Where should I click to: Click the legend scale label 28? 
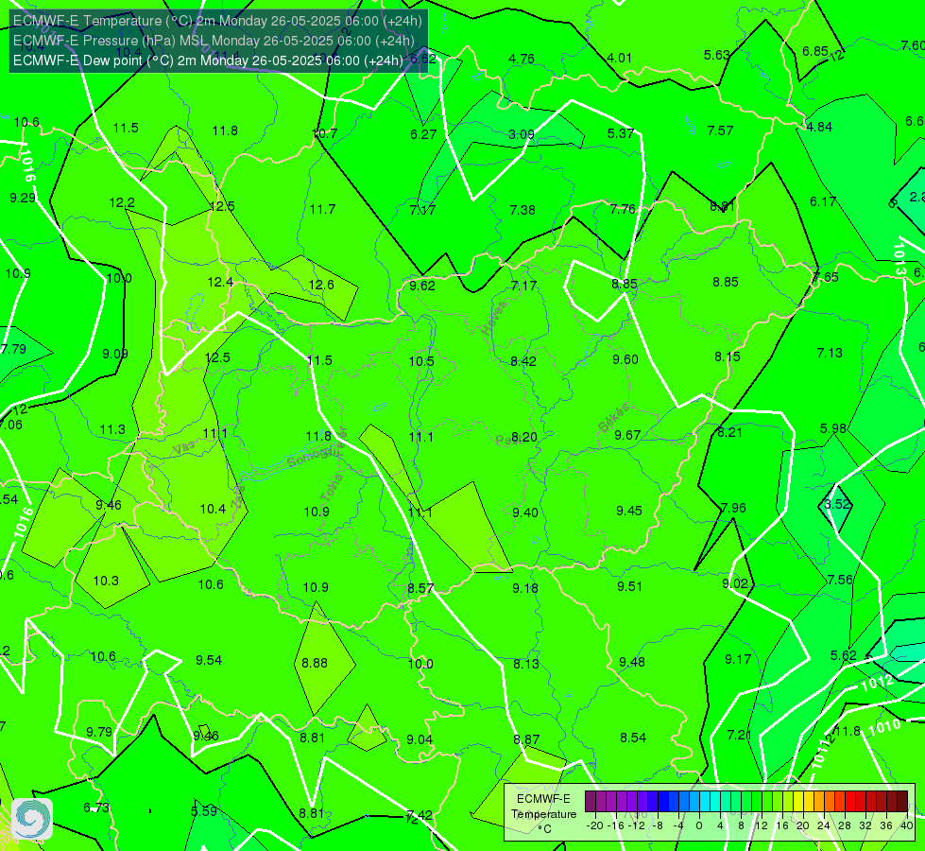click(x=844, y=825)
